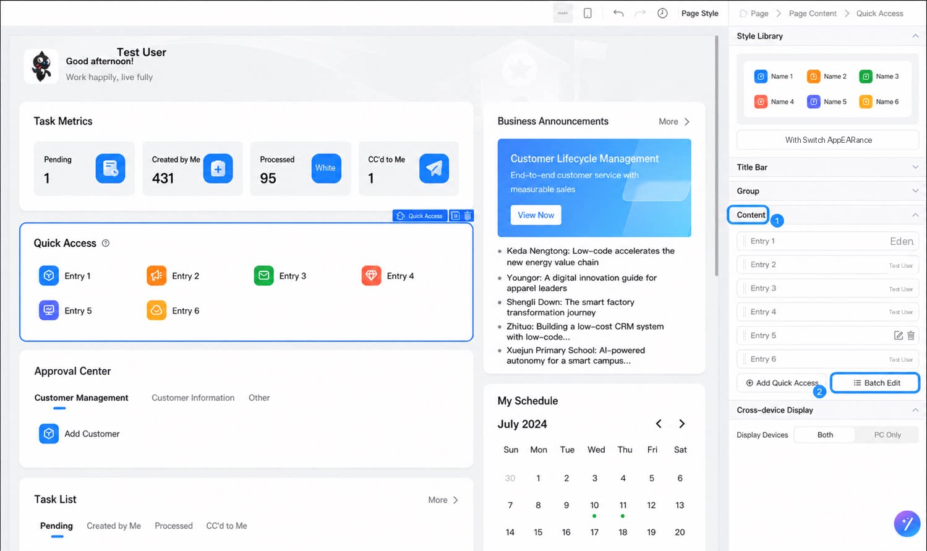This screenshot has height=551, width=927.
Task: Click the Quick Access help question icon
Action: [106, 243]
